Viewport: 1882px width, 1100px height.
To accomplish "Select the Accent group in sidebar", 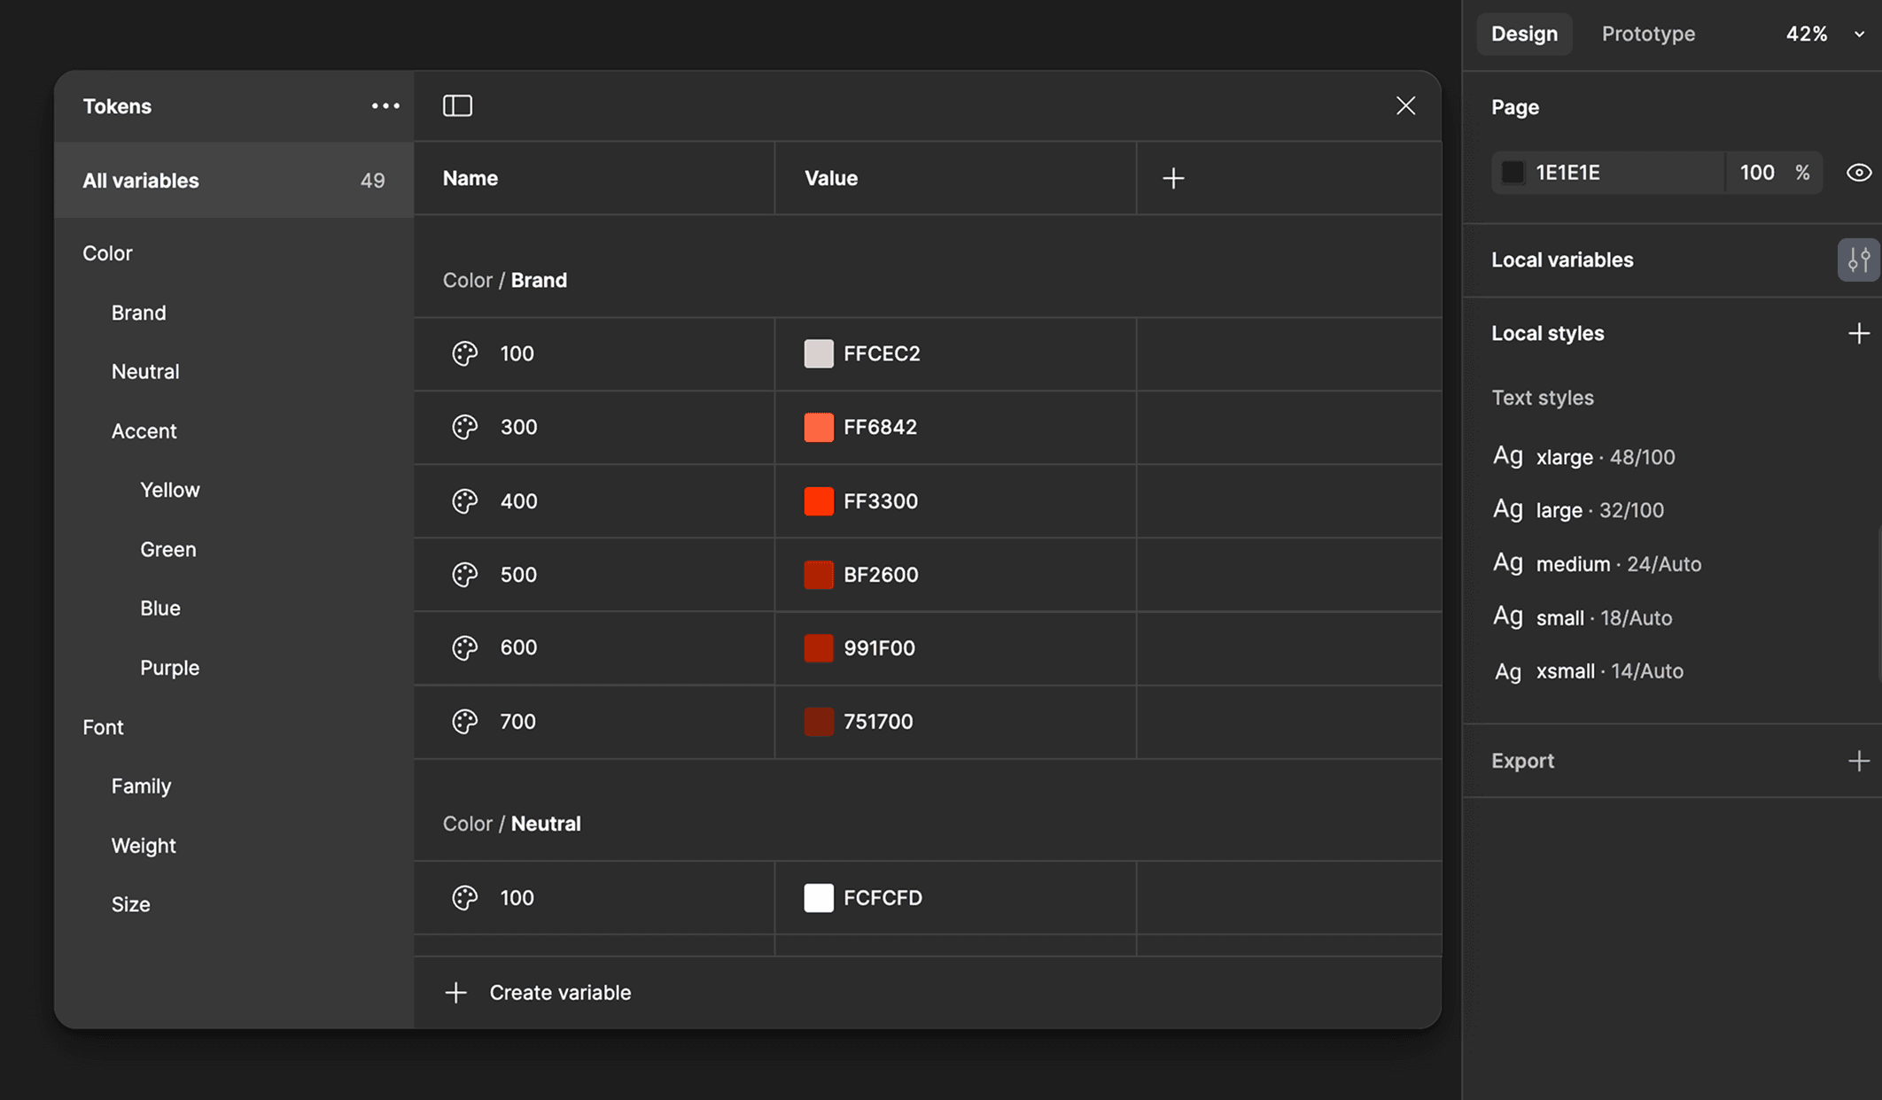I will point(144,431).
